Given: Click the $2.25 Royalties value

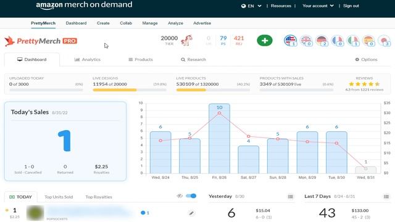Looking at the screenshot, I should (101, 166).
